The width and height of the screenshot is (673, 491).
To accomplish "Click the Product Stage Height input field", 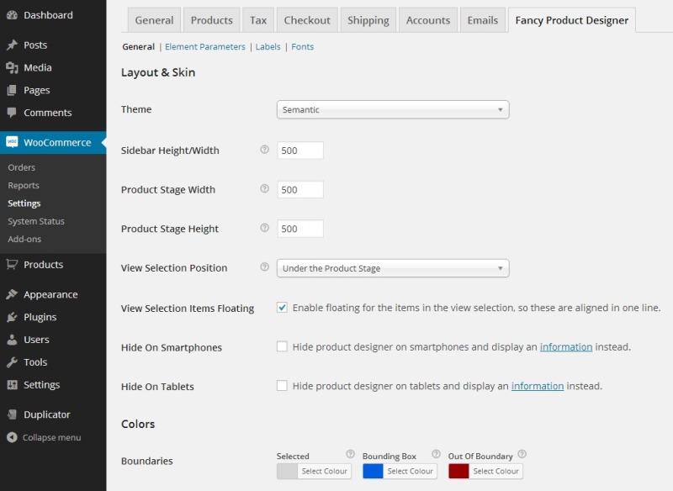I will 300,229.
